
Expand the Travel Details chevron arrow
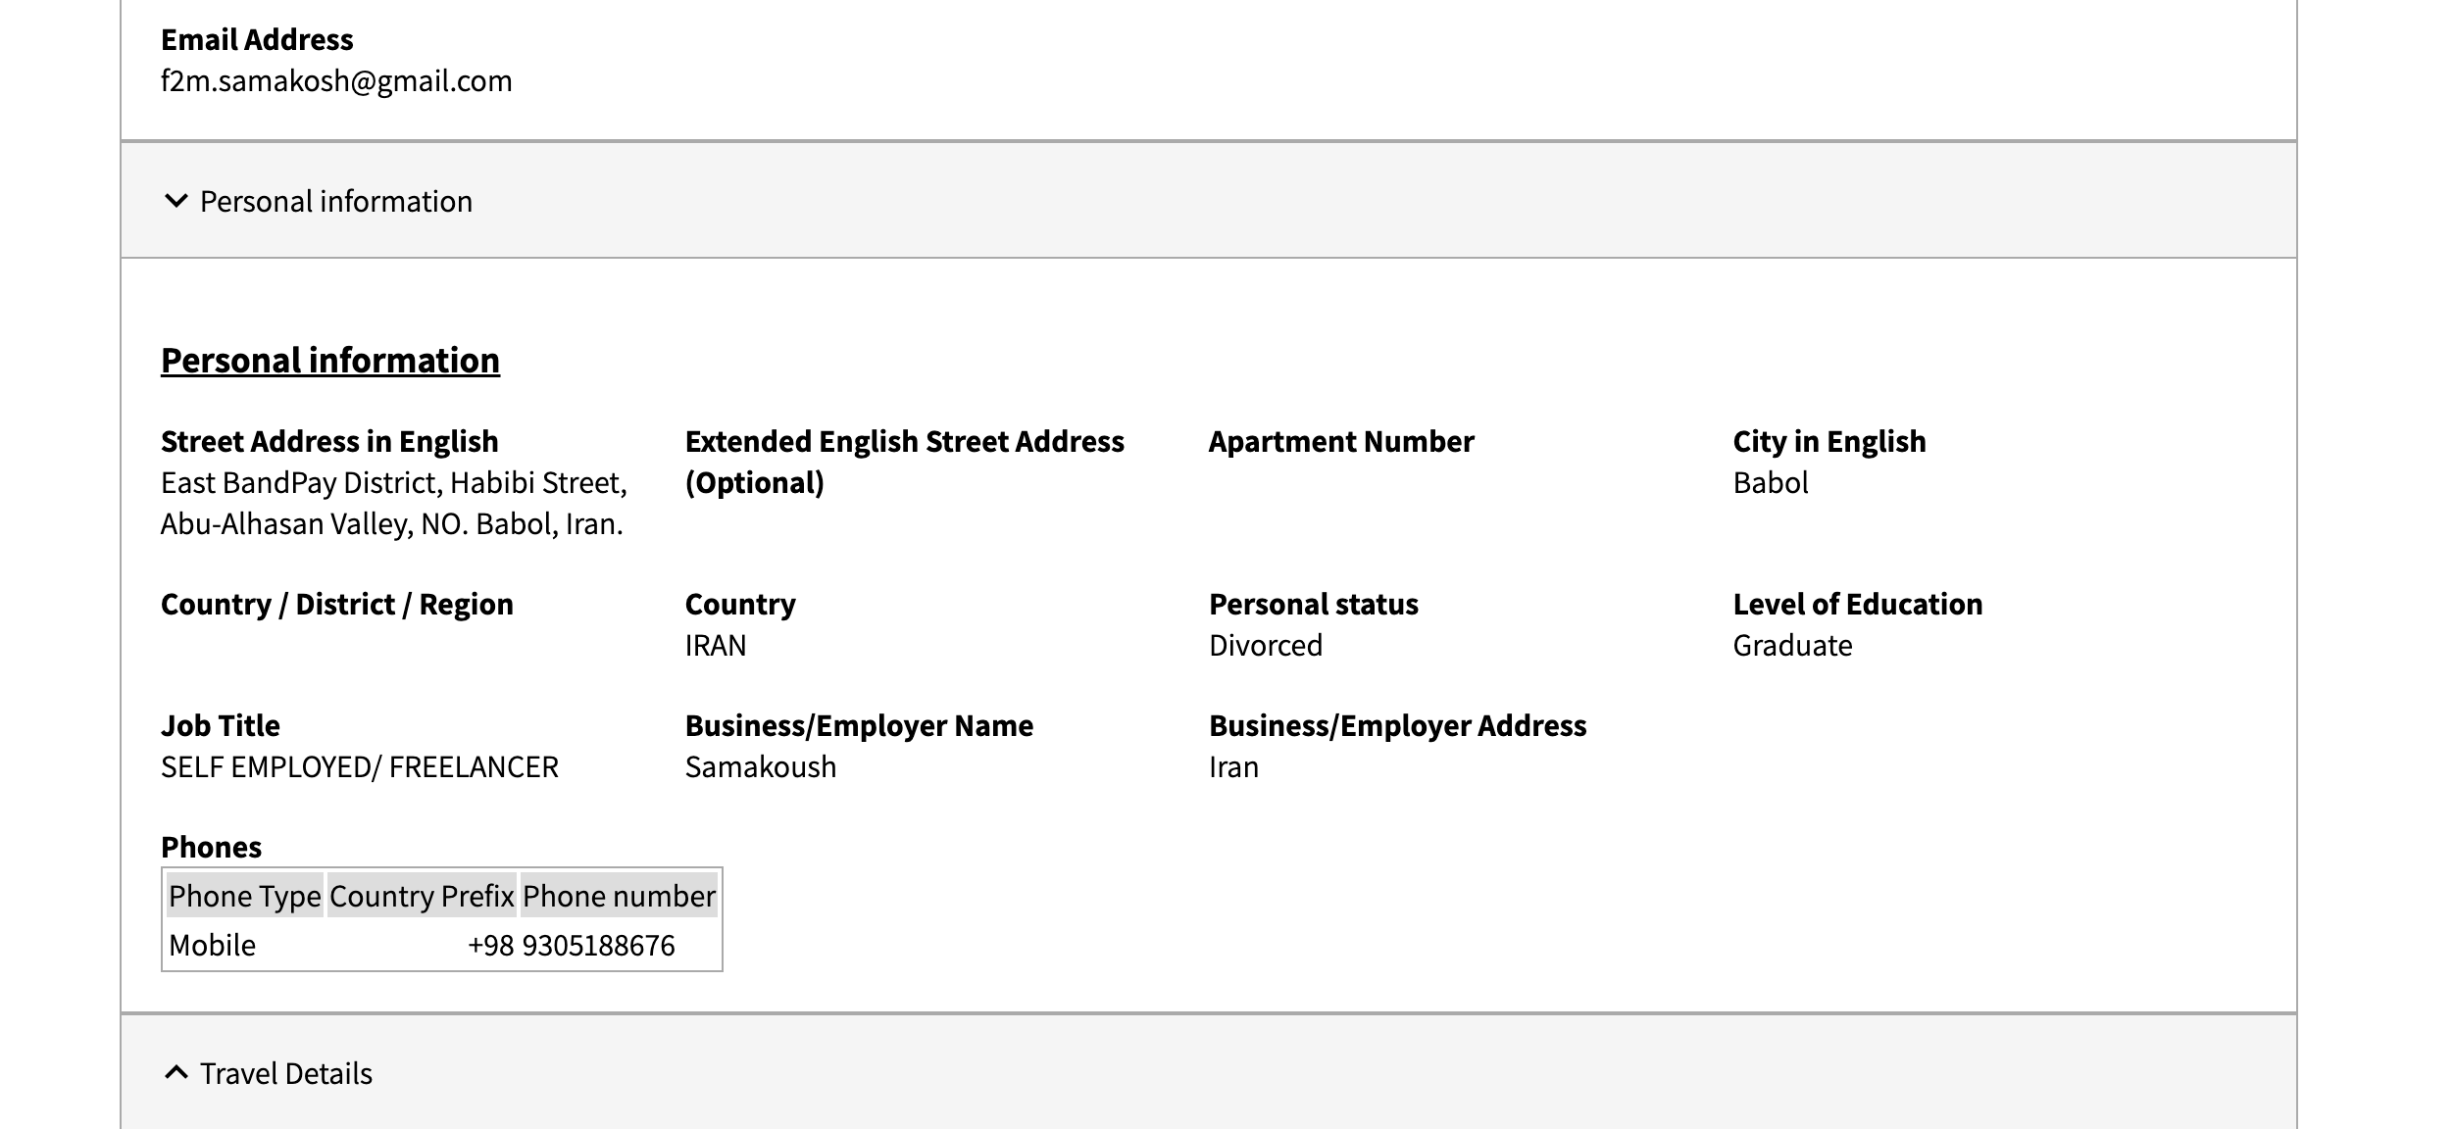tap(176, 1073)
